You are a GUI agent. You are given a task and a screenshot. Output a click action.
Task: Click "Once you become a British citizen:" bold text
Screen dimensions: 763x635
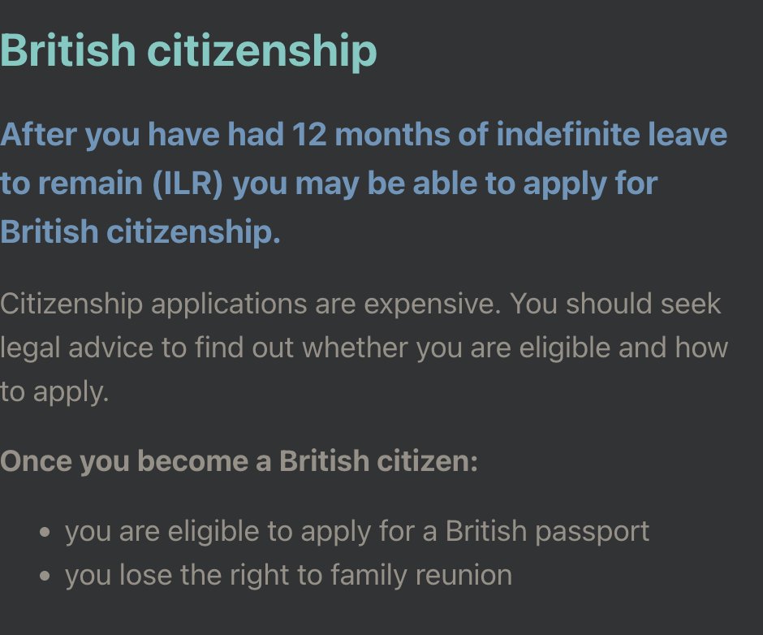pyautogui.click(x=239, y=460)
